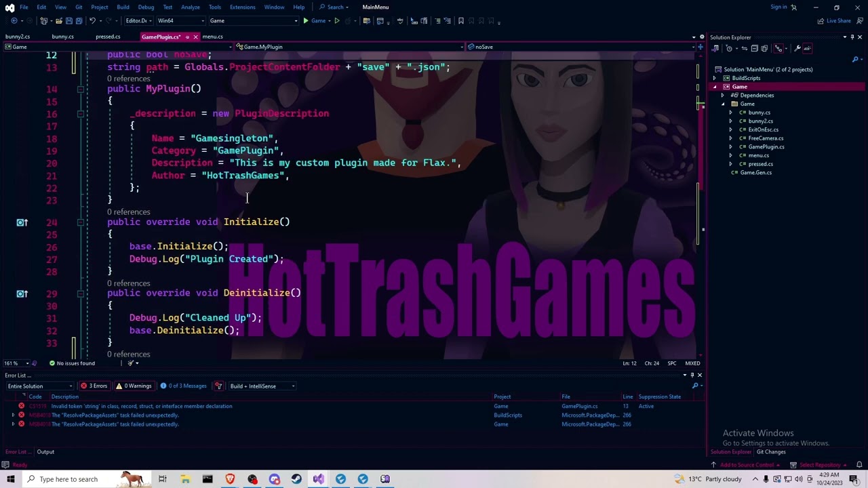Screen dimensions: 868x488
Task: Toggle pin on the GamePlugin.cs tab
Action: point(187,37)
